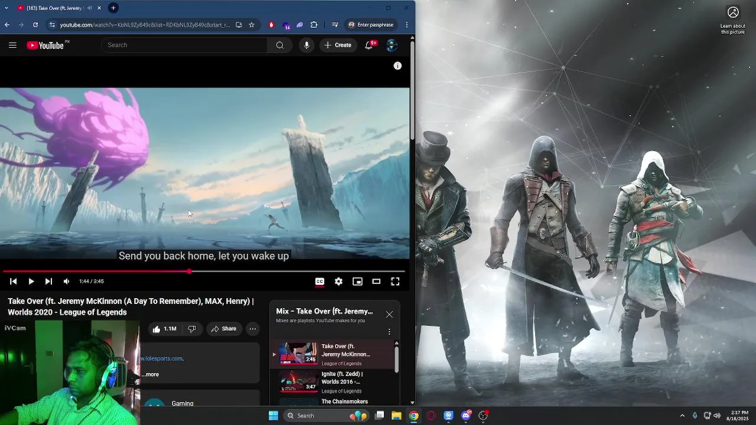The width and height of the screenshot is (756, 425).
Task: Focus the YouTube search field
Action: (x=185, y=45)
